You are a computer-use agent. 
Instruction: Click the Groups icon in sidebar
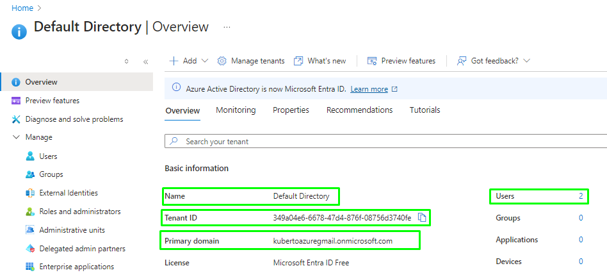click(x=30, y=175)
